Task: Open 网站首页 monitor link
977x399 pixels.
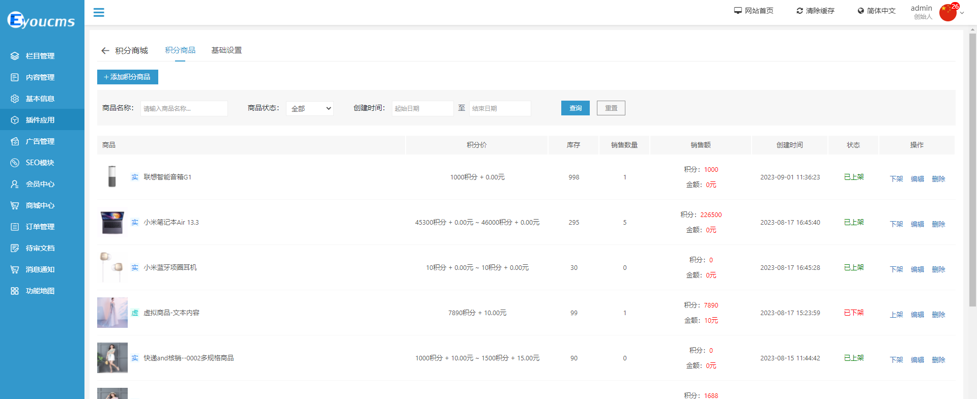Action: (754, 11)
